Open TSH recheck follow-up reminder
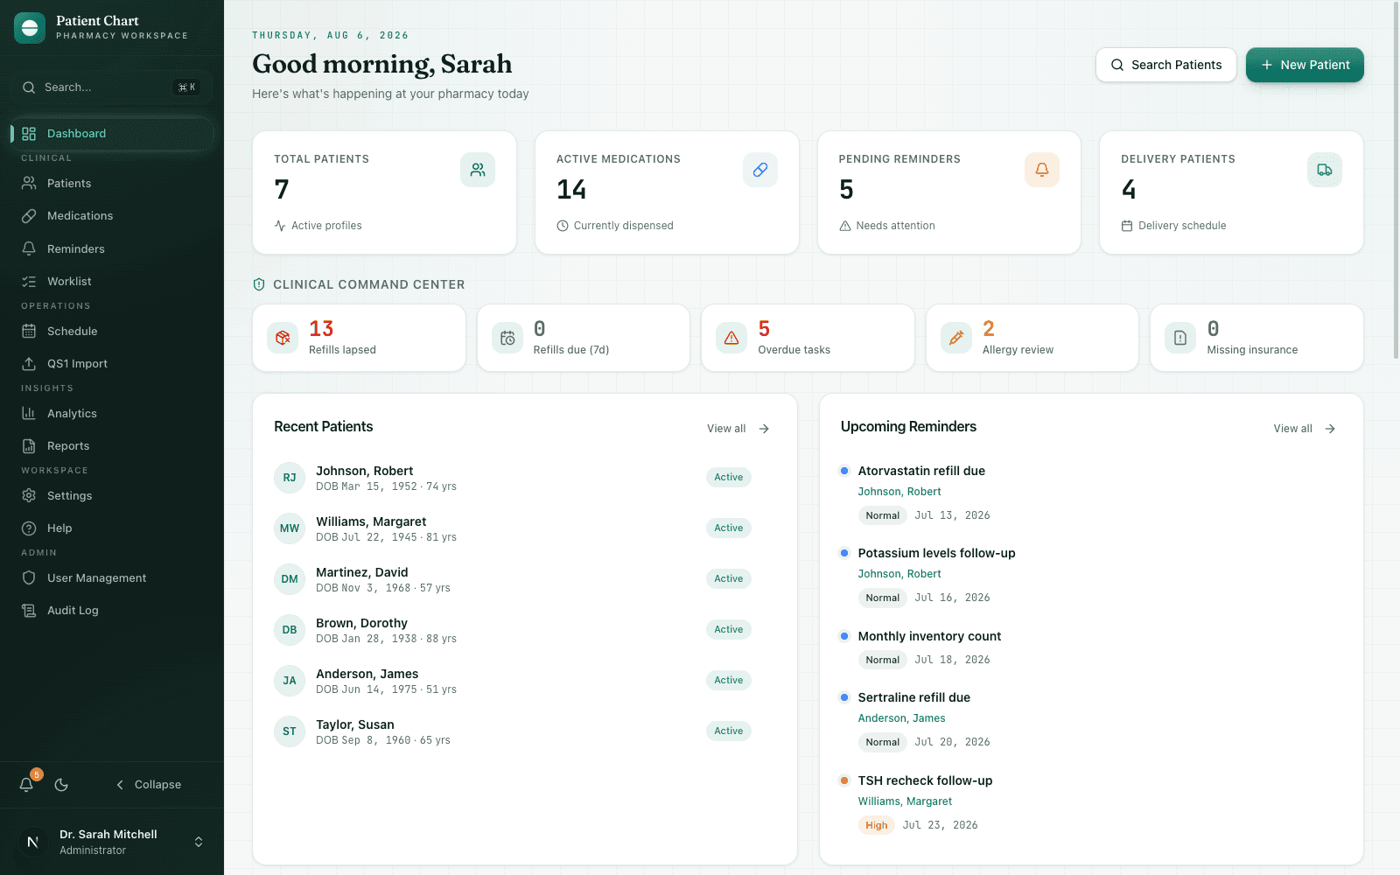The width and height of the screenshot is (1400, 875). point(925,780)
